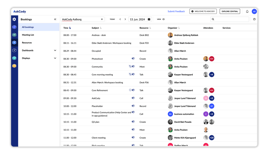Viewport: 275px width, 155px height.
Task: Click resource Desk F06
Action: [144, 83]
